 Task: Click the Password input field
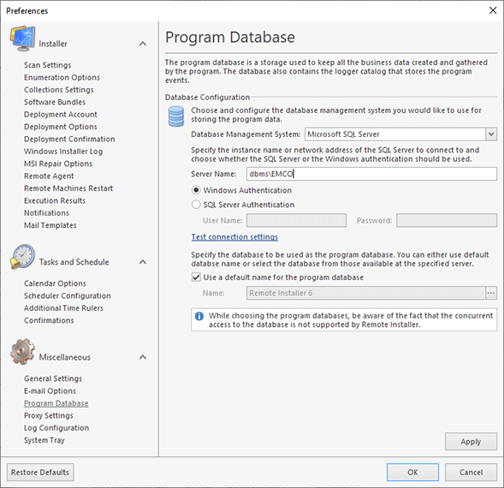pyautogui.click(x=447, y=221)
